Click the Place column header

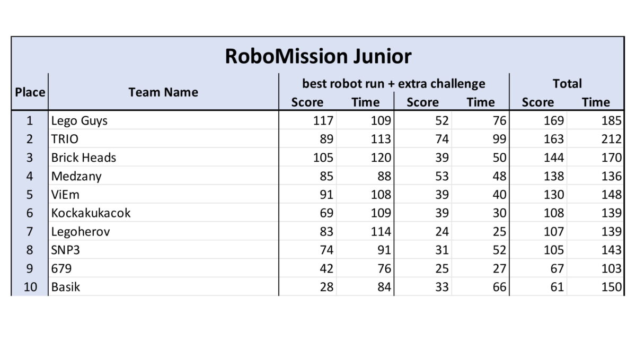coord(30,92)
